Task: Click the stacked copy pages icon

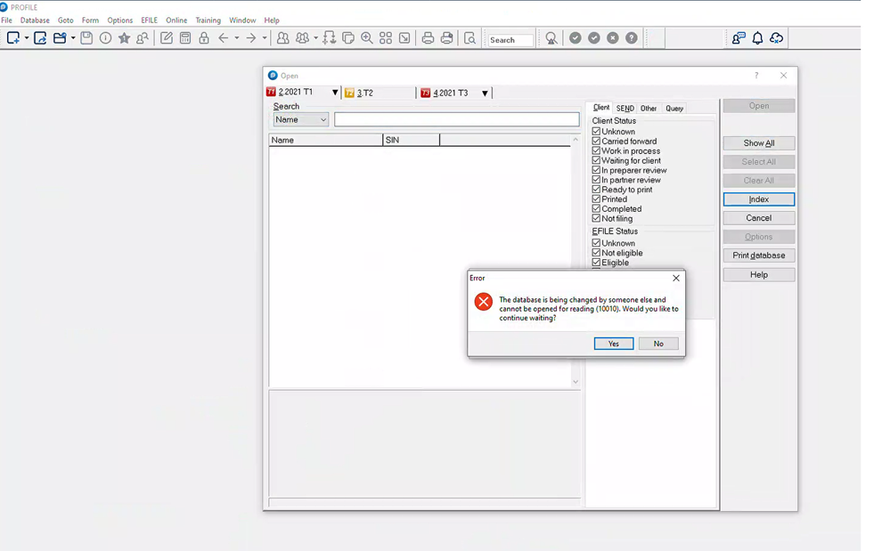Action: point(348,38)
